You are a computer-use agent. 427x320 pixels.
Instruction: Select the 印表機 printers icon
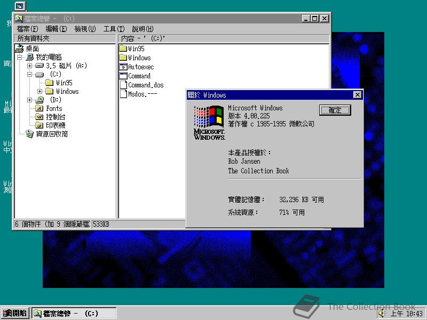click(39, 125)
